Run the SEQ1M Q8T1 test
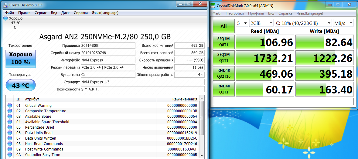This screenshot has width=358, height=159. pyautogui.click(x=224, y=42)
